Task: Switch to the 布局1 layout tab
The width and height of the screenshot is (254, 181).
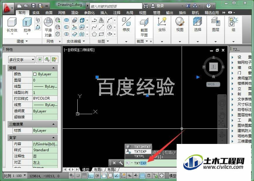Action: [98, 170]
